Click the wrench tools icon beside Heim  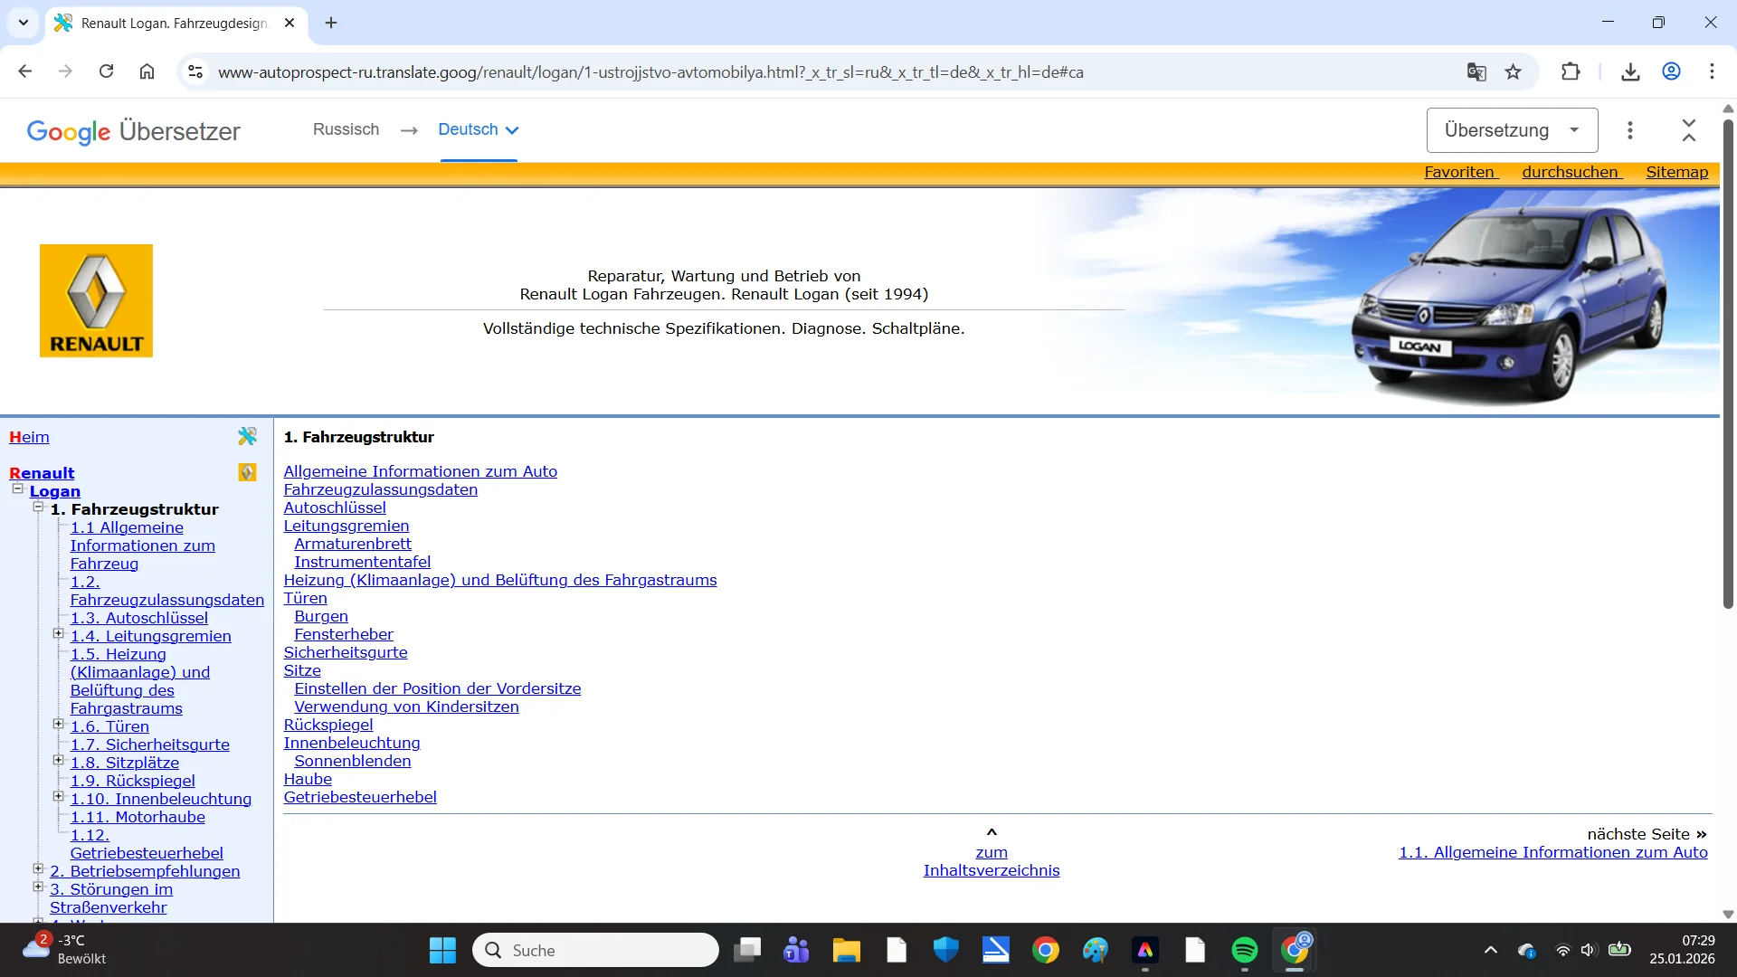(247, 437)
